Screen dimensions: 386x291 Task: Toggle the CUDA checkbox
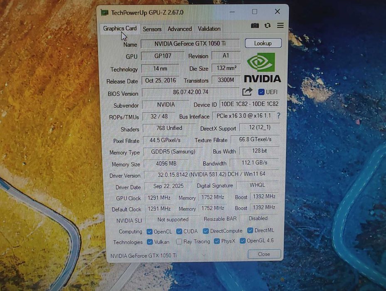(x=179, y=231)
